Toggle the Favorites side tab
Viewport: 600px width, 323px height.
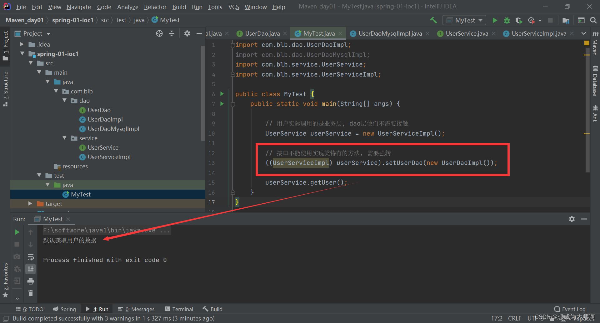[5, 281]
